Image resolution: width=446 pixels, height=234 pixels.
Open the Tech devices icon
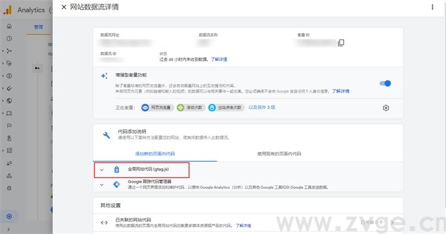(9, 113)
